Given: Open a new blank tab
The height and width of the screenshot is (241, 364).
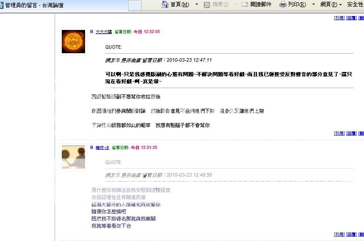Looking at the screenshot, I should [x=135, y=5].
